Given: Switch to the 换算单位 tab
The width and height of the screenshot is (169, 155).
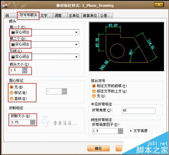Looking at the screenshot, I should click(x=90, y=16).
